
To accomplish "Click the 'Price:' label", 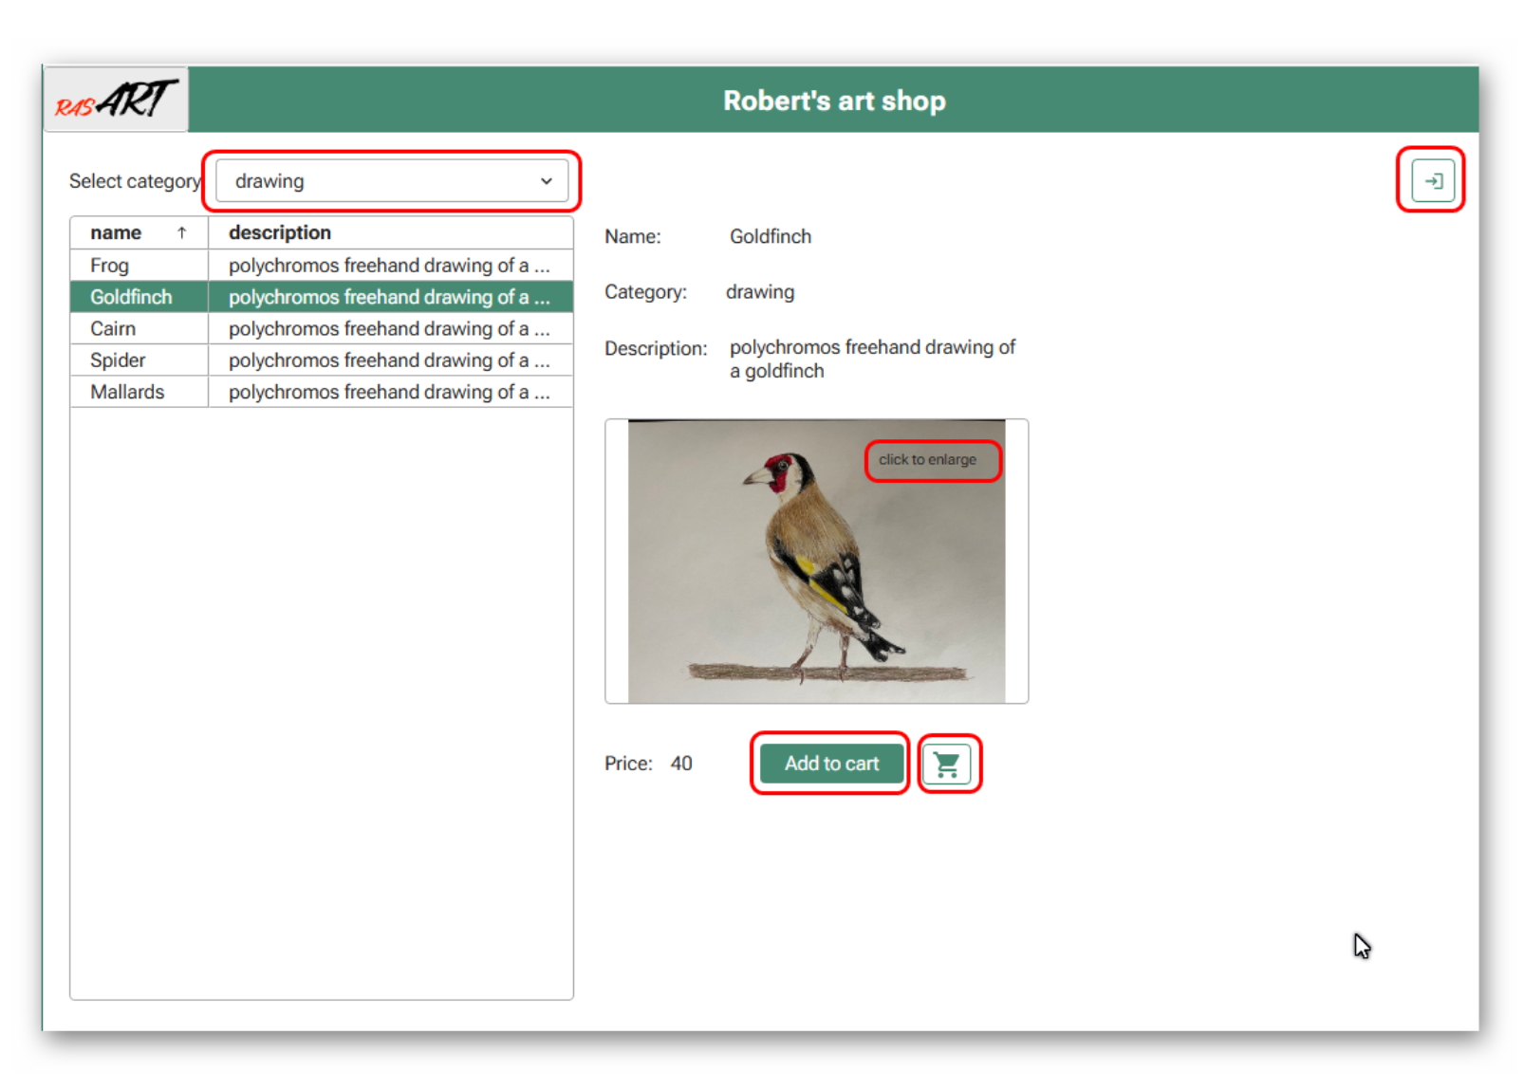I will click(628, 764).
